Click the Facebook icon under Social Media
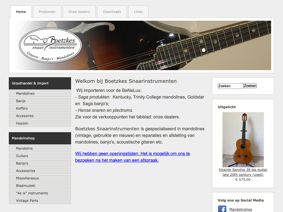This screenshot has height=212, width=283. click(x=222, y=209)
